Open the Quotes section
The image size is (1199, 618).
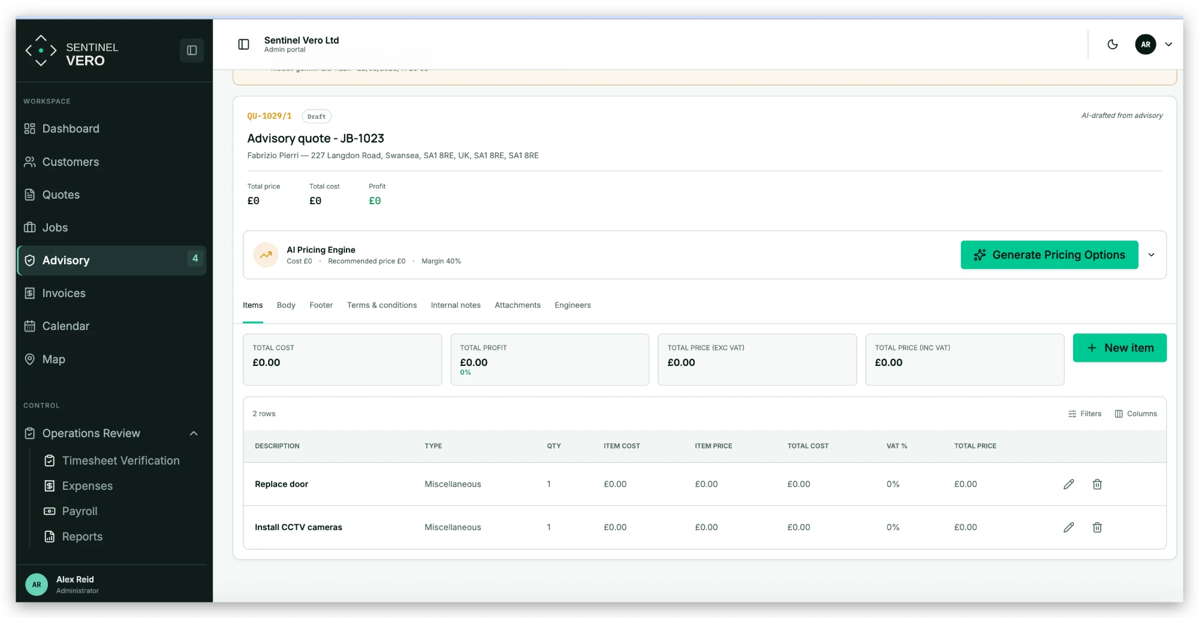pyautogui.click(x=112, y=195)
